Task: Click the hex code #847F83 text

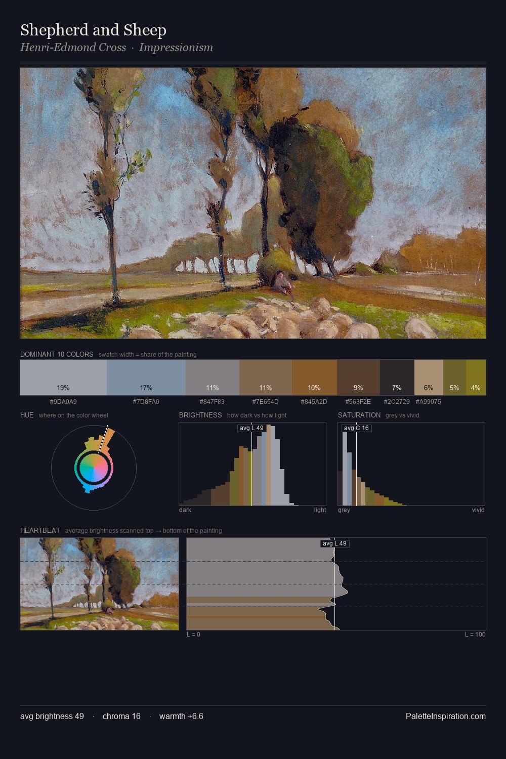Action: click(x=213, y=402)
